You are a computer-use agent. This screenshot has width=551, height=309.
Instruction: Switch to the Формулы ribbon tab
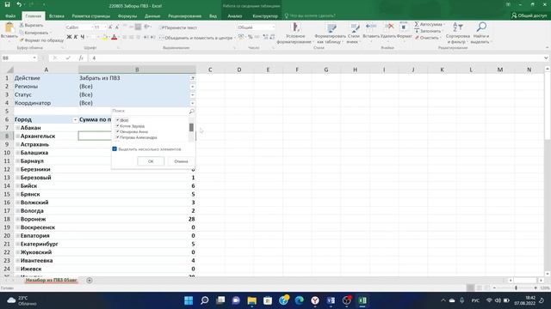coord(127,15)
